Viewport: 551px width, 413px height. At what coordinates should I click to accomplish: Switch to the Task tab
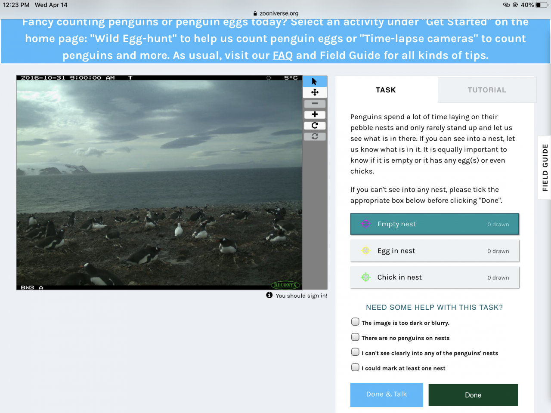(386, 90)
